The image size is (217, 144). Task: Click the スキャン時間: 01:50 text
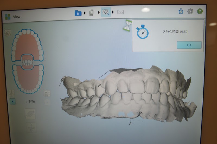click(x=175, y=32)
